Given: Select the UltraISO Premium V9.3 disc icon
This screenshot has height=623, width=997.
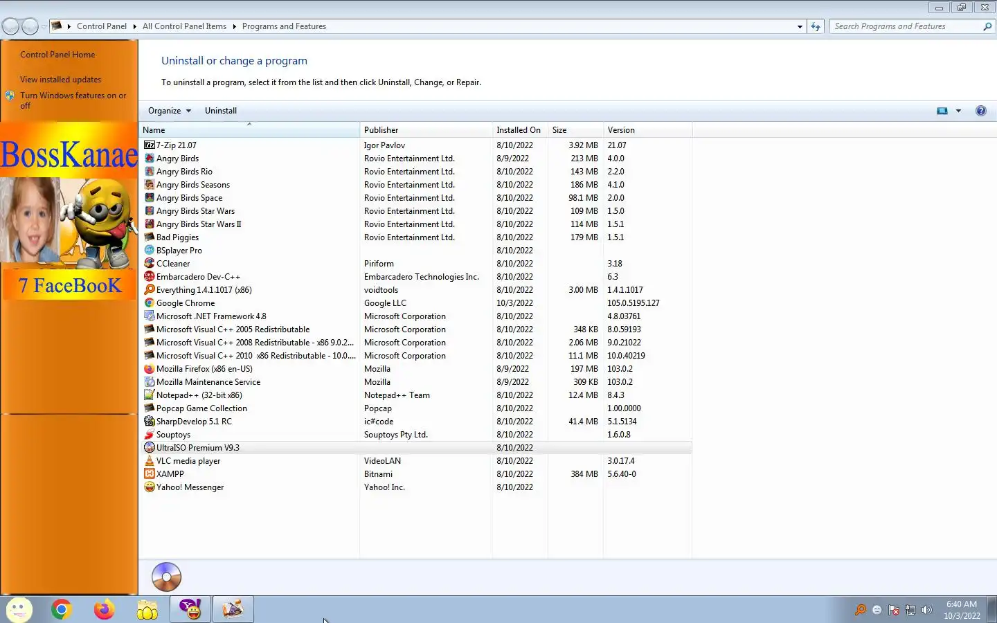Looking at the screenshot, I should click(x=149, y=448).
